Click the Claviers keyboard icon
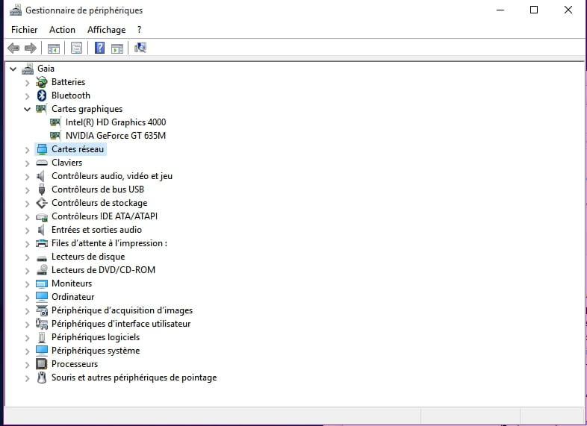 click(42, 163)
